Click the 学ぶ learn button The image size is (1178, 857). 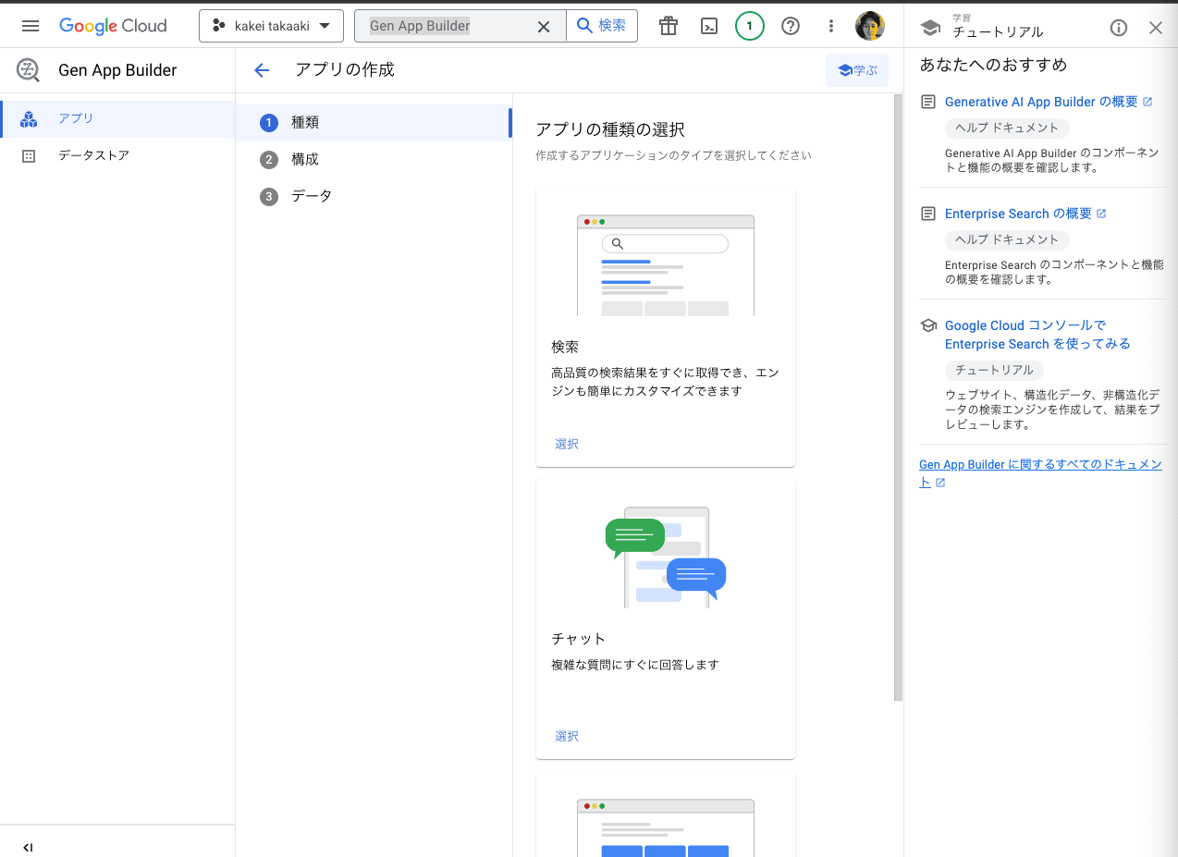point(857,70)
